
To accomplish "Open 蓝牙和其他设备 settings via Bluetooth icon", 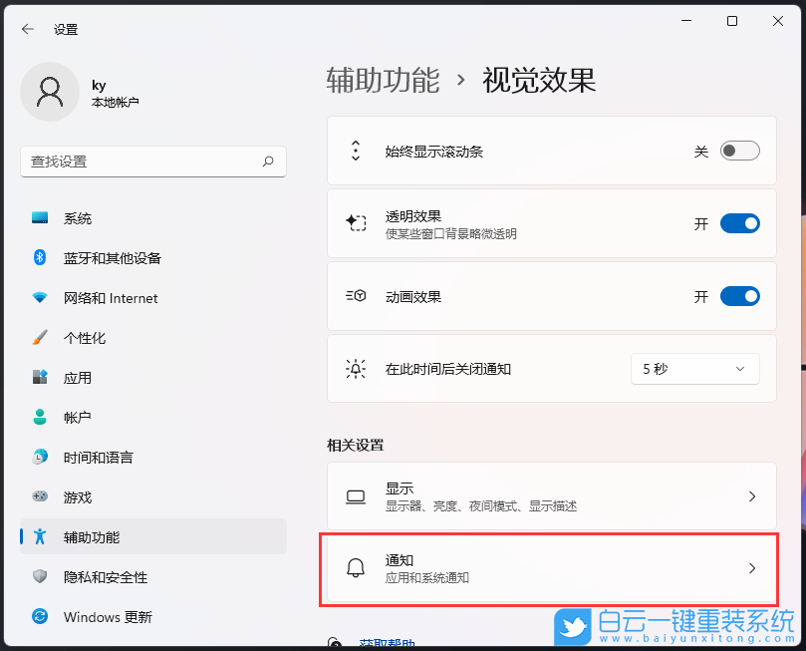I will pos(40,258).
